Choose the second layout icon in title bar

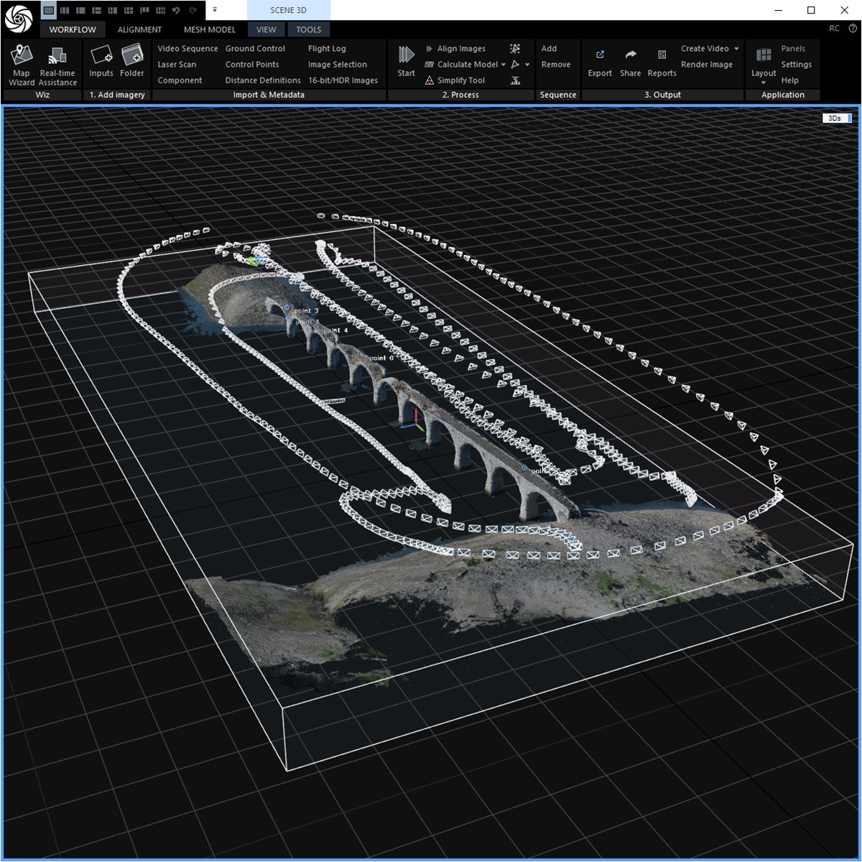65,10
